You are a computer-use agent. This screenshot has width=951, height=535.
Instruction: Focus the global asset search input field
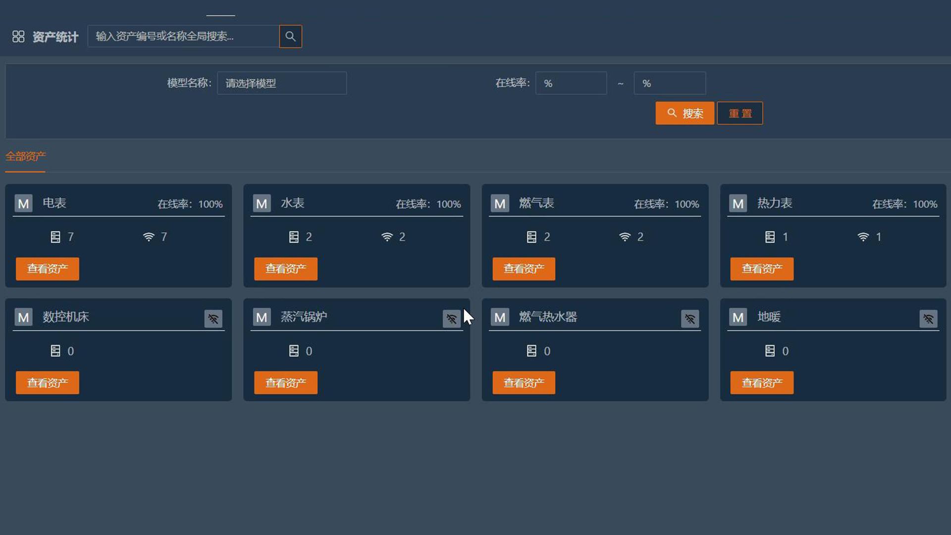coord(183,36)
